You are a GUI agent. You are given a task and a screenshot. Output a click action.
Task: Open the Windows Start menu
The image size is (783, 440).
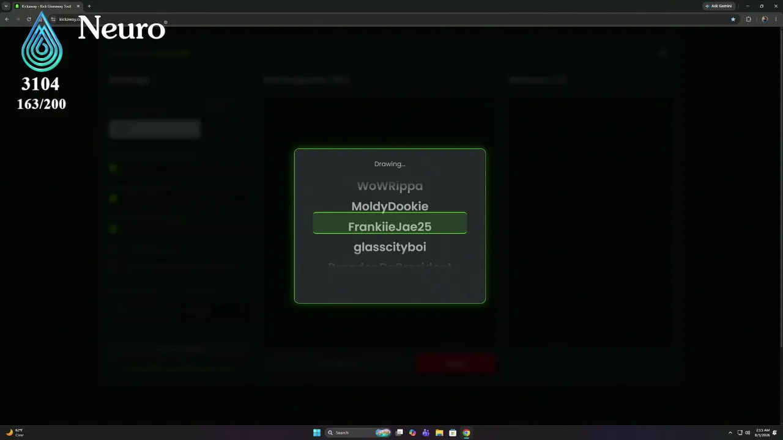pos(317,433)
